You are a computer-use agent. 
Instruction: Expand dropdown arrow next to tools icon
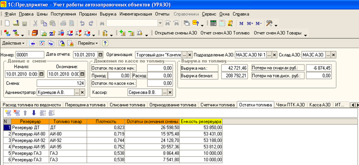(x=276, y=25)
